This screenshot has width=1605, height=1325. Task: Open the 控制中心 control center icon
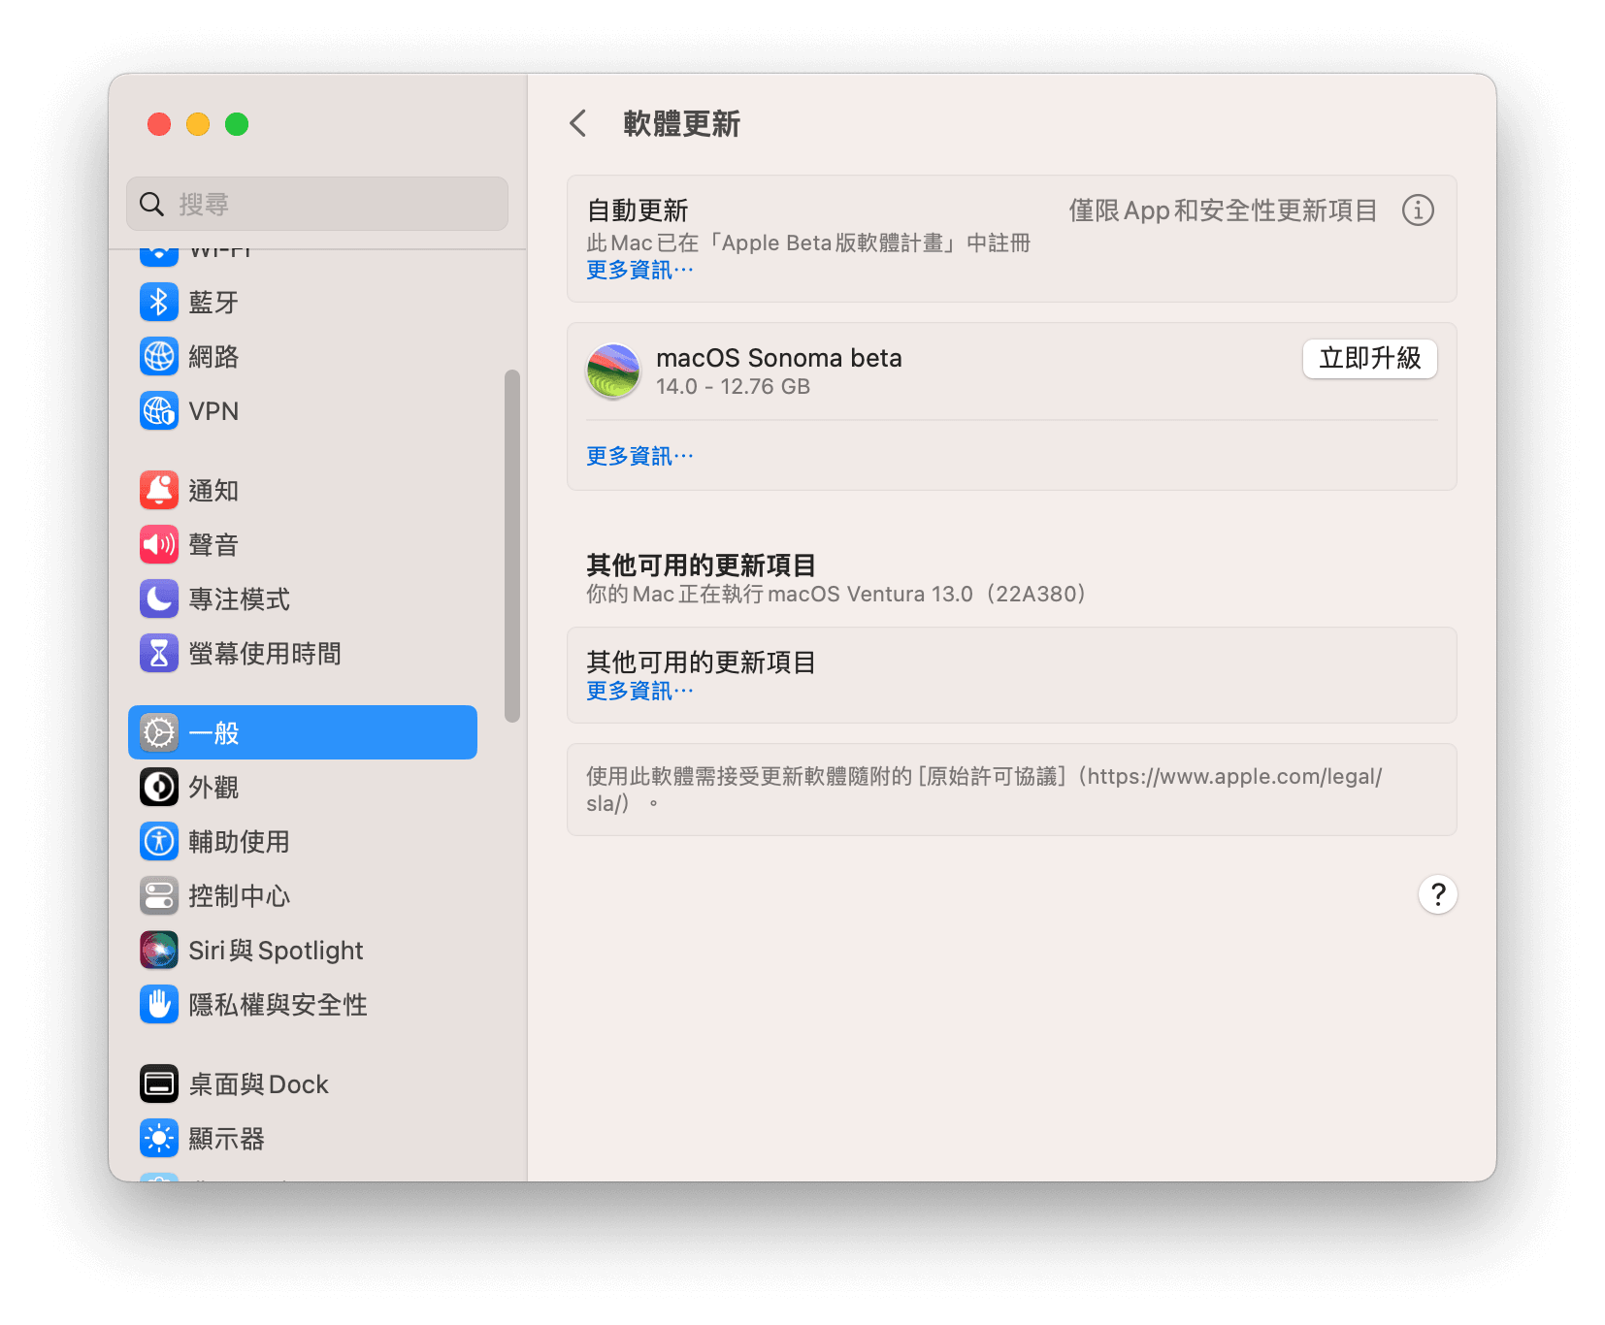coord(159,895)
